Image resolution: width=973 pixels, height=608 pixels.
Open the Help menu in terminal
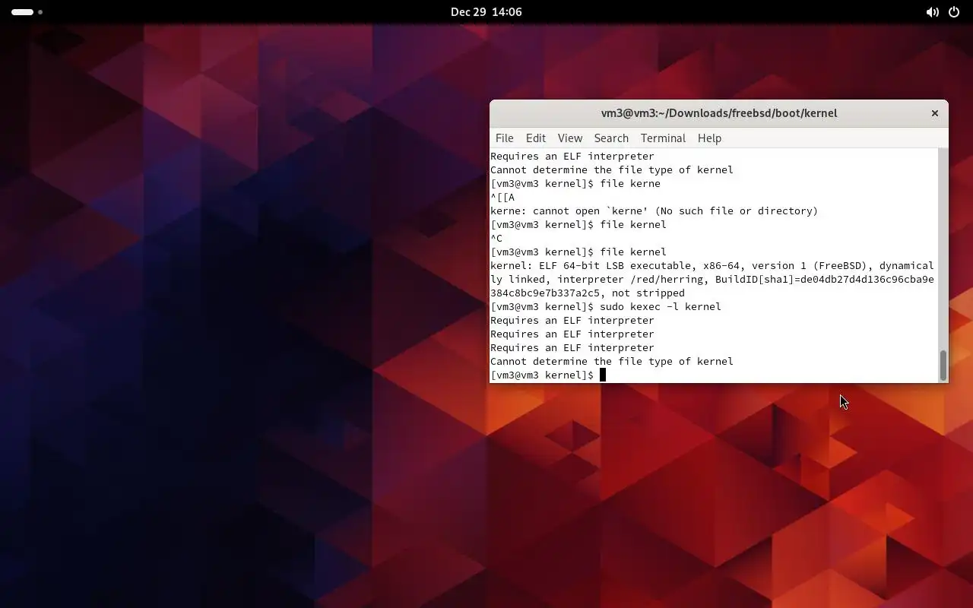pyautogui.click(x=709, y=138)
